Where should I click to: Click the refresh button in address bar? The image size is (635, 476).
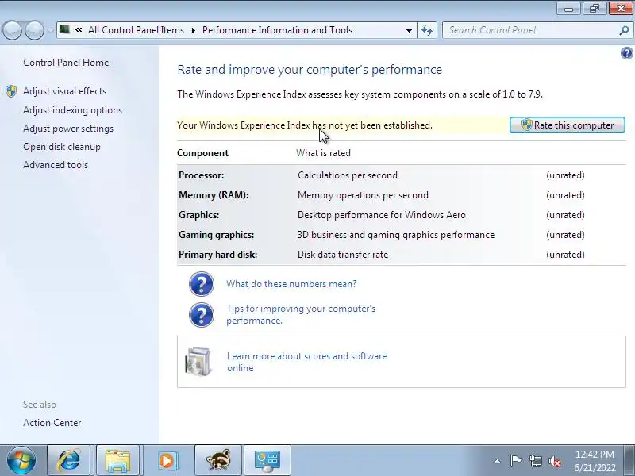[x=427, y=30]
